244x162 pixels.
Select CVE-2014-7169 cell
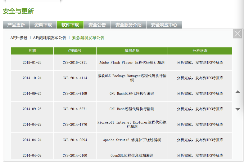[75, 94]
